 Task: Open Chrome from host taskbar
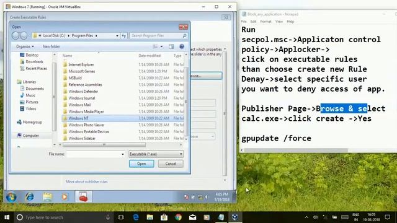point(178,217)
